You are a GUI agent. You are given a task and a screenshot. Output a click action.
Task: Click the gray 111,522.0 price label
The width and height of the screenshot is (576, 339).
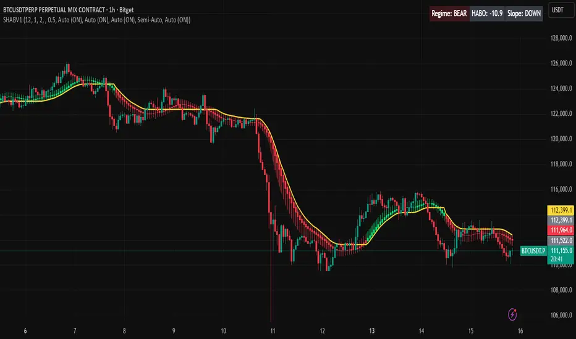pos(561,240)
